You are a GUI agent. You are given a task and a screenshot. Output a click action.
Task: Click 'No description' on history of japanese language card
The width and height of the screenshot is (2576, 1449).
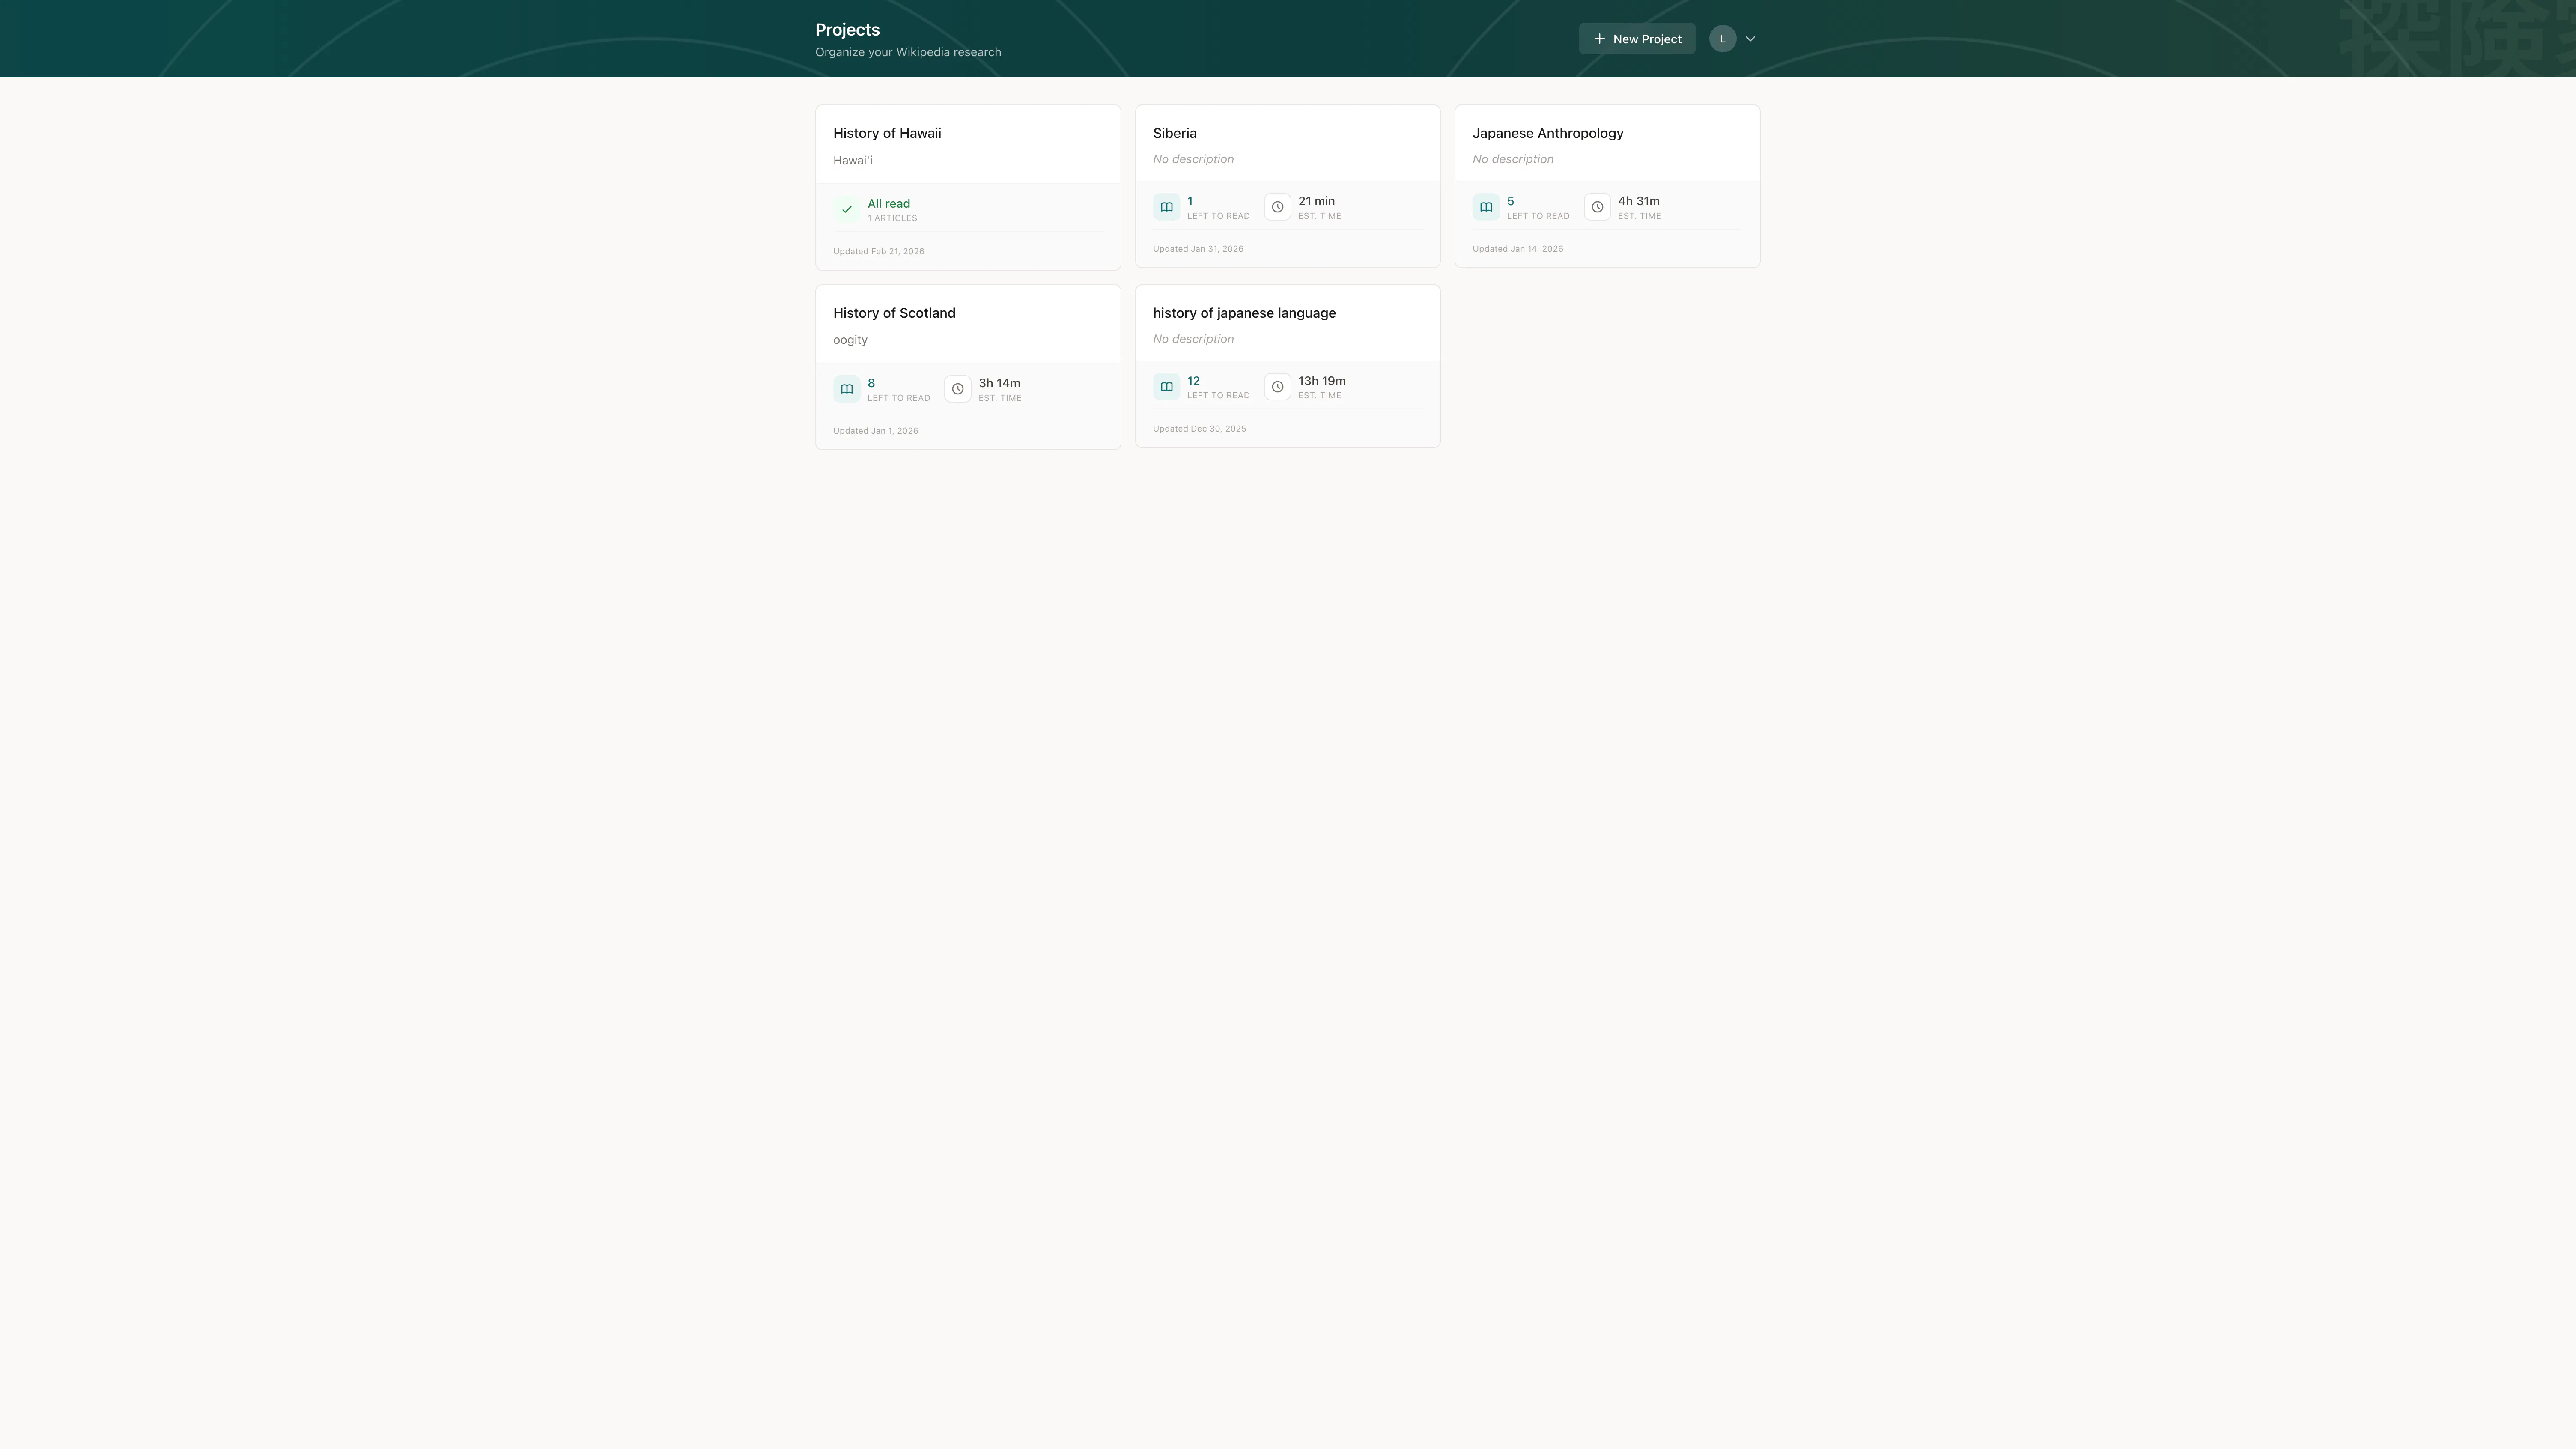1193,339
